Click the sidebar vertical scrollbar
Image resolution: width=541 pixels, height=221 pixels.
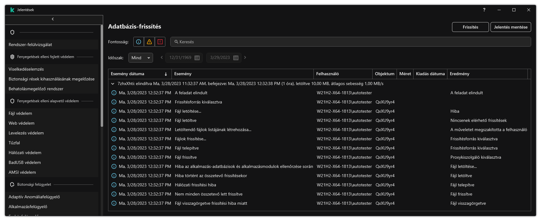tap(102, 77)
